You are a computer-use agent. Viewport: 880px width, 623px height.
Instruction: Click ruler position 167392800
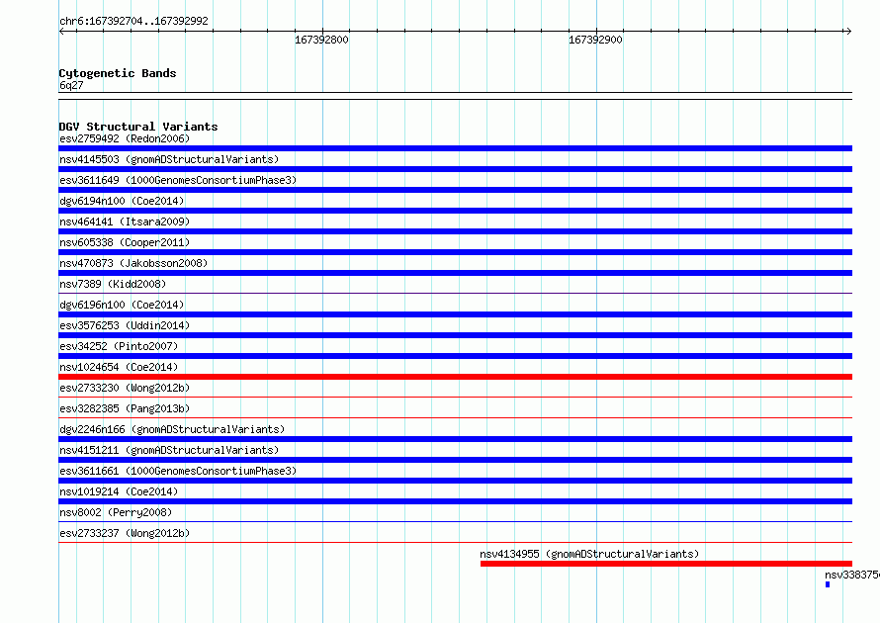(x=321, y=40)
